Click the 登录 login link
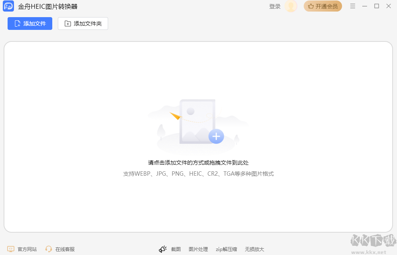 [x=275, y=6]
